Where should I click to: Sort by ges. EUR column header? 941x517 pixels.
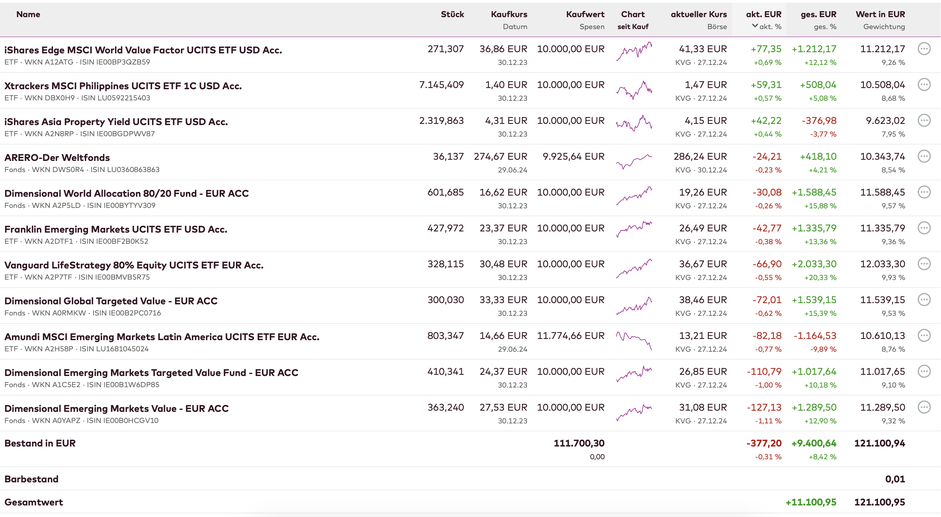pyautogui.click(x=818, y=14)
